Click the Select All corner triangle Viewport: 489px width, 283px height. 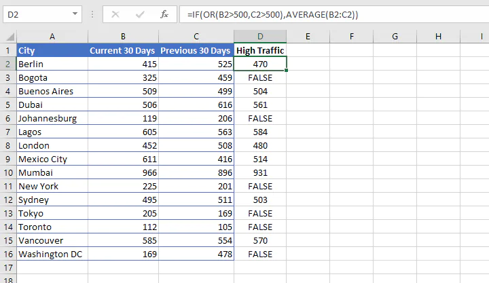pyautogui.click(x=10, y=37)
